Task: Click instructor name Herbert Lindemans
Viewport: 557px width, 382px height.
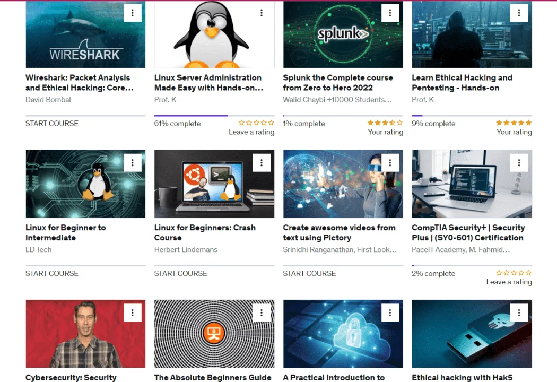Action: (186, 250)
